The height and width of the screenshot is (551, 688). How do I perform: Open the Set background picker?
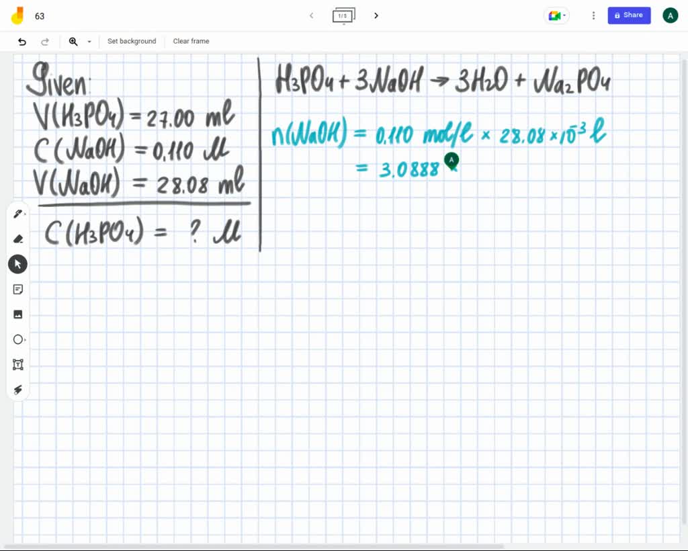click(x=132, y=42)
